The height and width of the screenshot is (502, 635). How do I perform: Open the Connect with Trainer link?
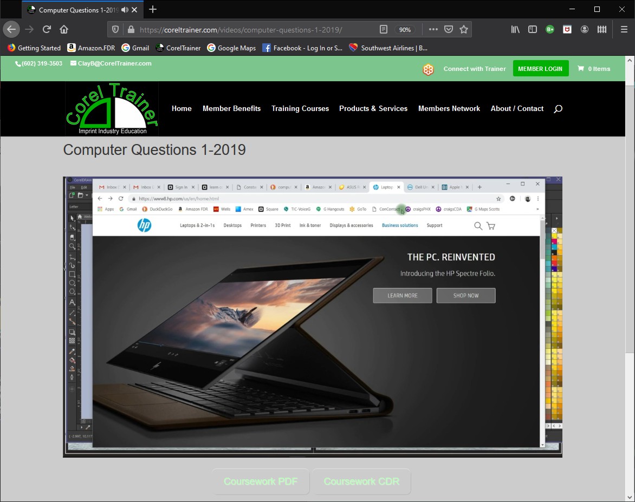point(475,69)
